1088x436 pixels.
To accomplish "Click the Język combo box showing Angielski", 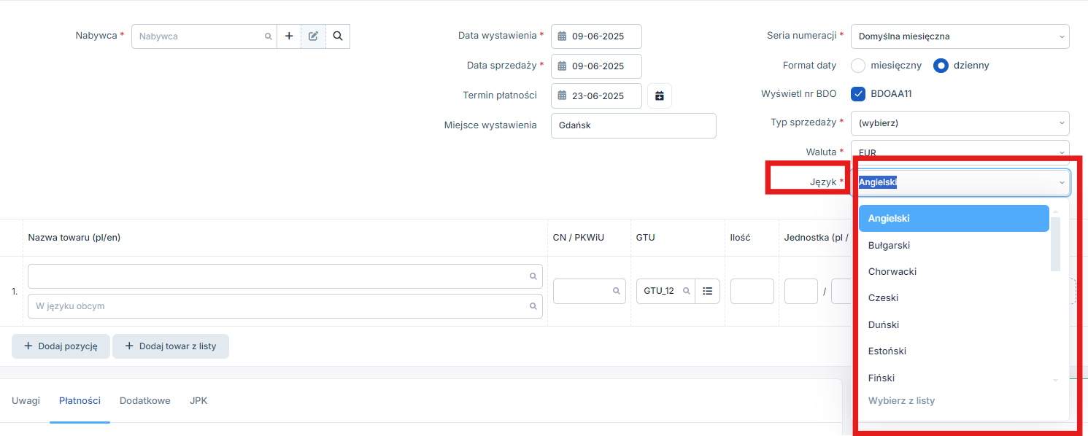I will click(x=960, y=182).
